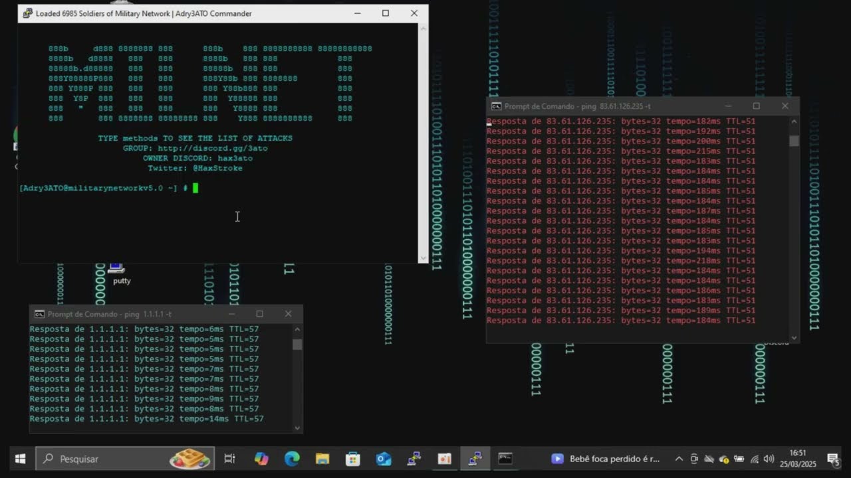This screenshot has height=478, width=851.
Task: Click the 'tempo=189ms' reply line
Action: pos(621,311)
